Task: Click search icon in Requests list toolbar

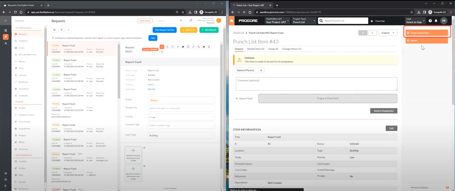Action: tap(69, 30)
